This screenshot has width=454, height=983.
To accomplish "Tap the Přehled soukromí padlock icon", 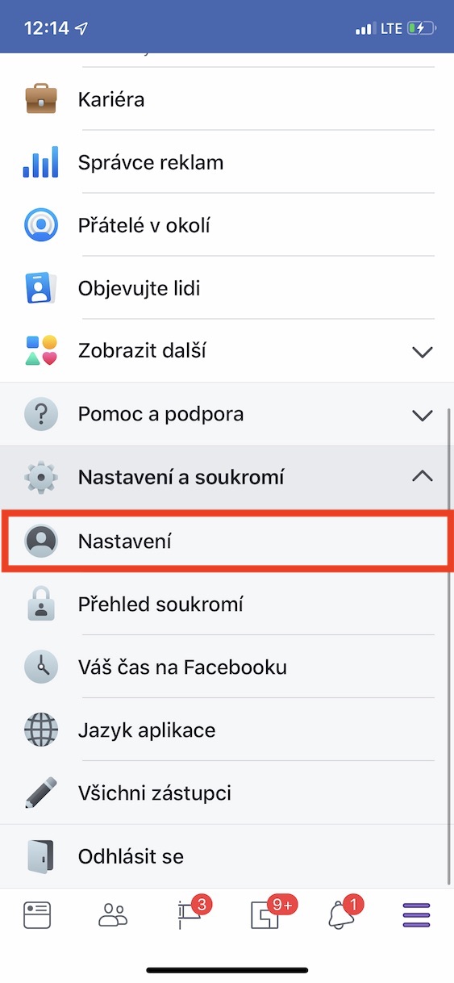I will coord(40,604).
